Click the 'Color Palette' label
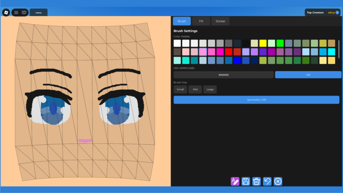The width and height of the screenshot is (343, 193). 182,37
